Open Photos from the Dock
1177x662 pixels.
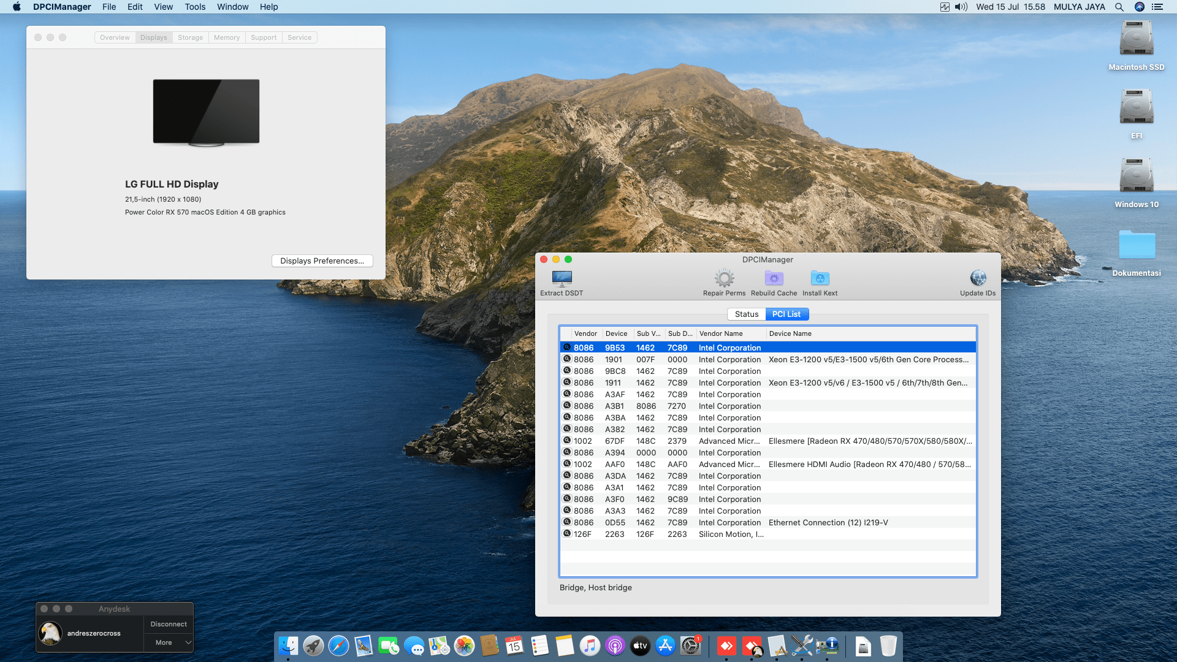tap(464, 645)
